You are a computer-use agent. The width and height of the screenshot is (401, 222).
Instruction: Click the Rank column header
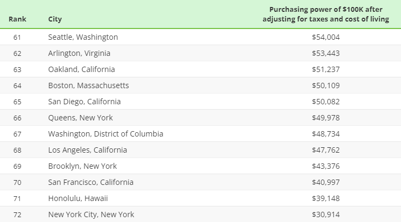click(17, 19)
